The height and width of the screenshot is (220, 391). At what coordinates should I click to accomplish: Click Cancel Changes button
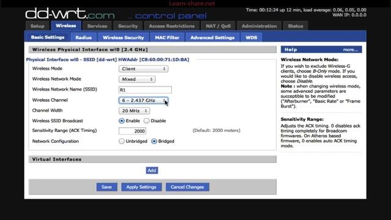point(188,187)
